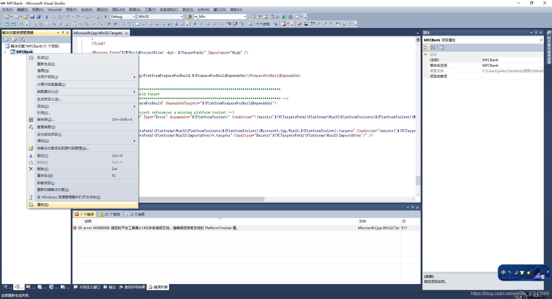Toggle Categorized view in the Properties panel
Image resolution: width=552 pixels, height=299 pixels.
pyautogui.click(x=427, y=47)
